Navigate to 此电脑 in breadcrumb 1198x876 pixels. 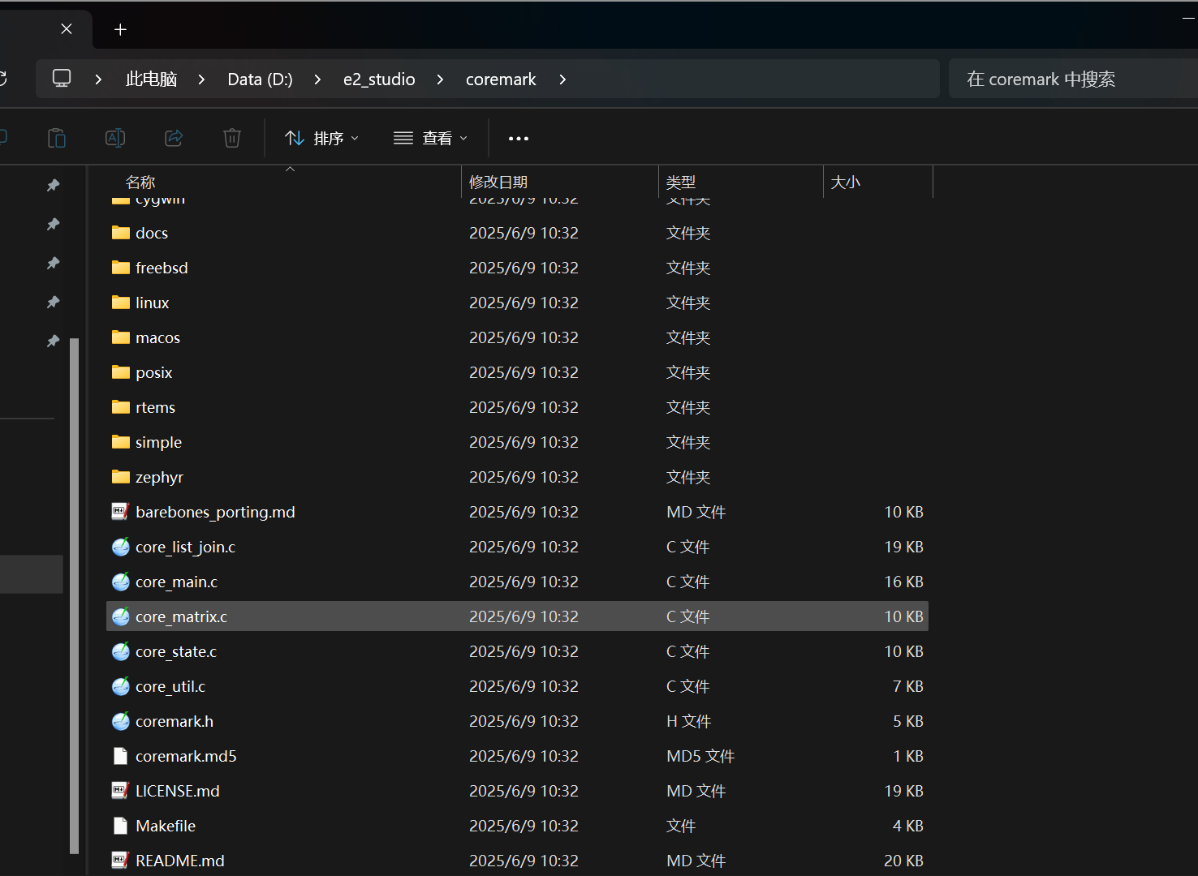coord(151,79)
